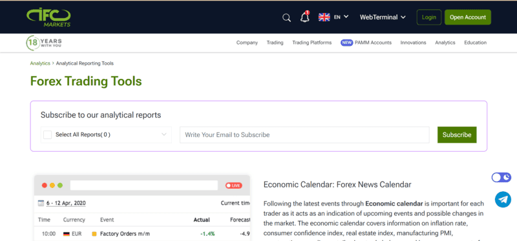Open the Innovations menu
The image size is (517, 241).
[x=413, y=43]
